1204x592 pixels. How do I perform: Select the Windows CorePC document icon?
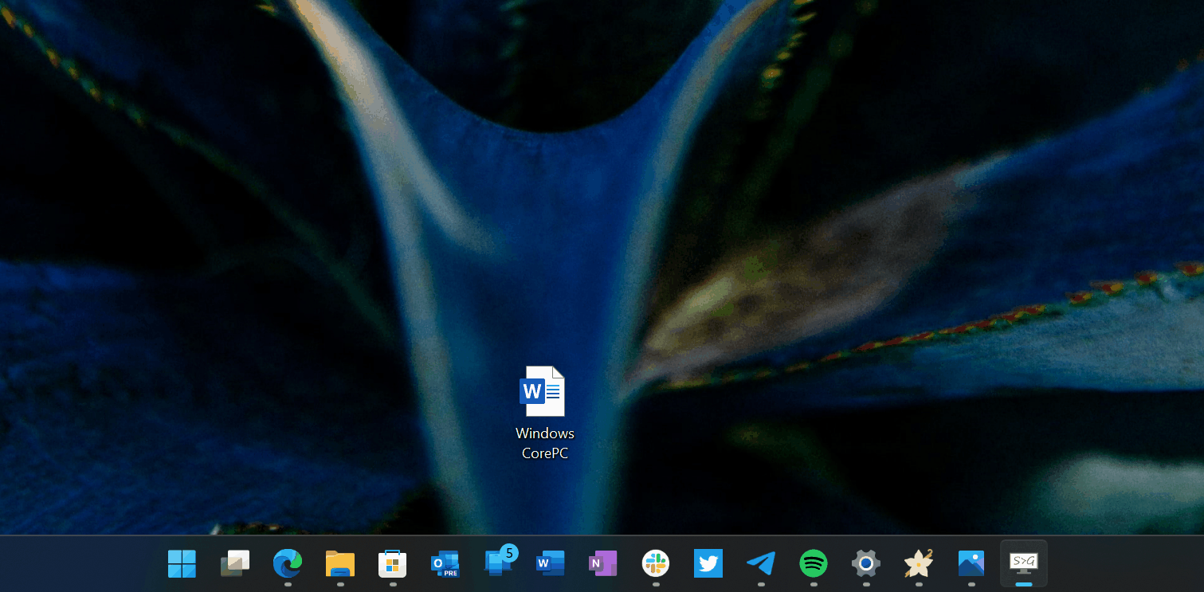click(x=543, y=391)
